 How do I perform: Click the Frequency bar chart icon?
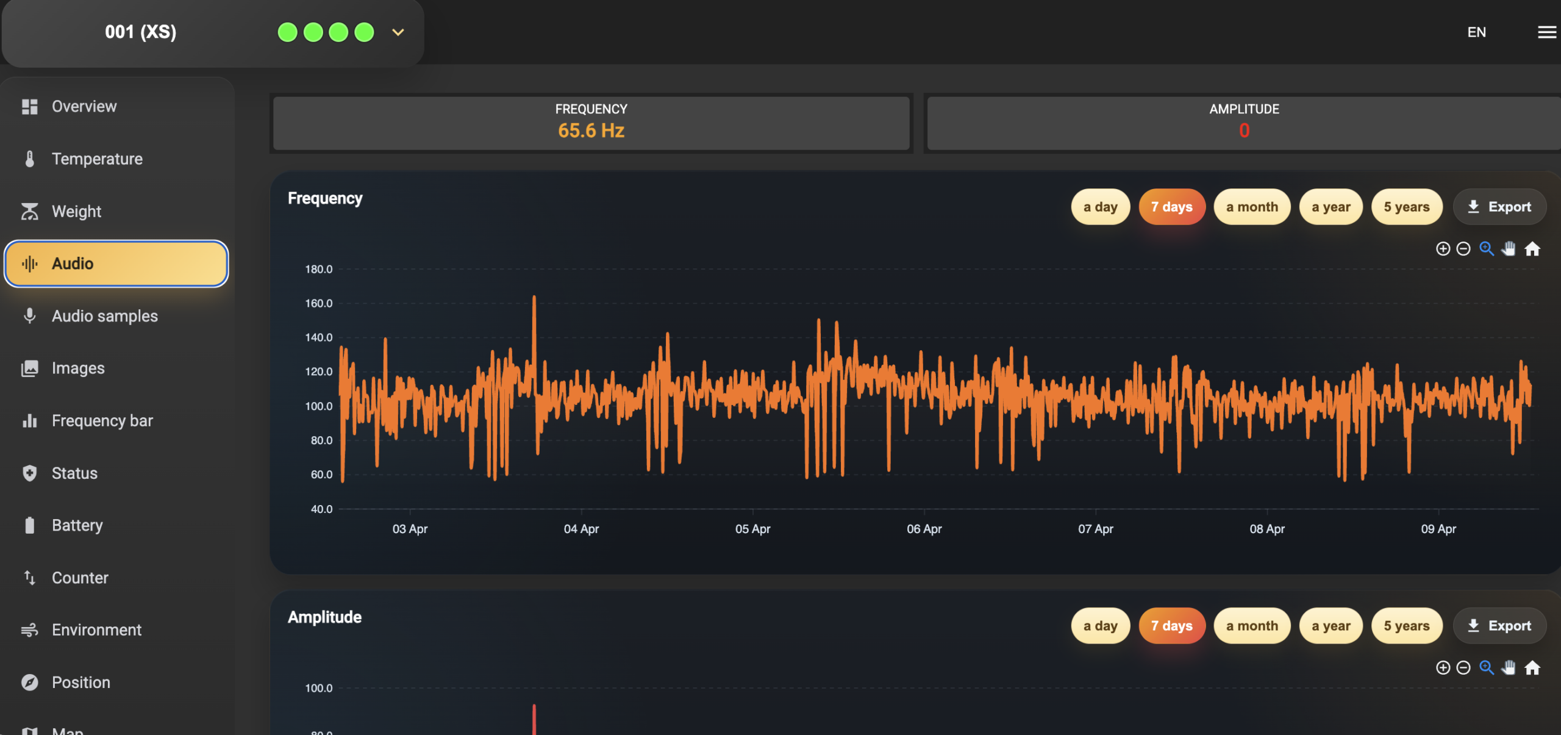29,421
